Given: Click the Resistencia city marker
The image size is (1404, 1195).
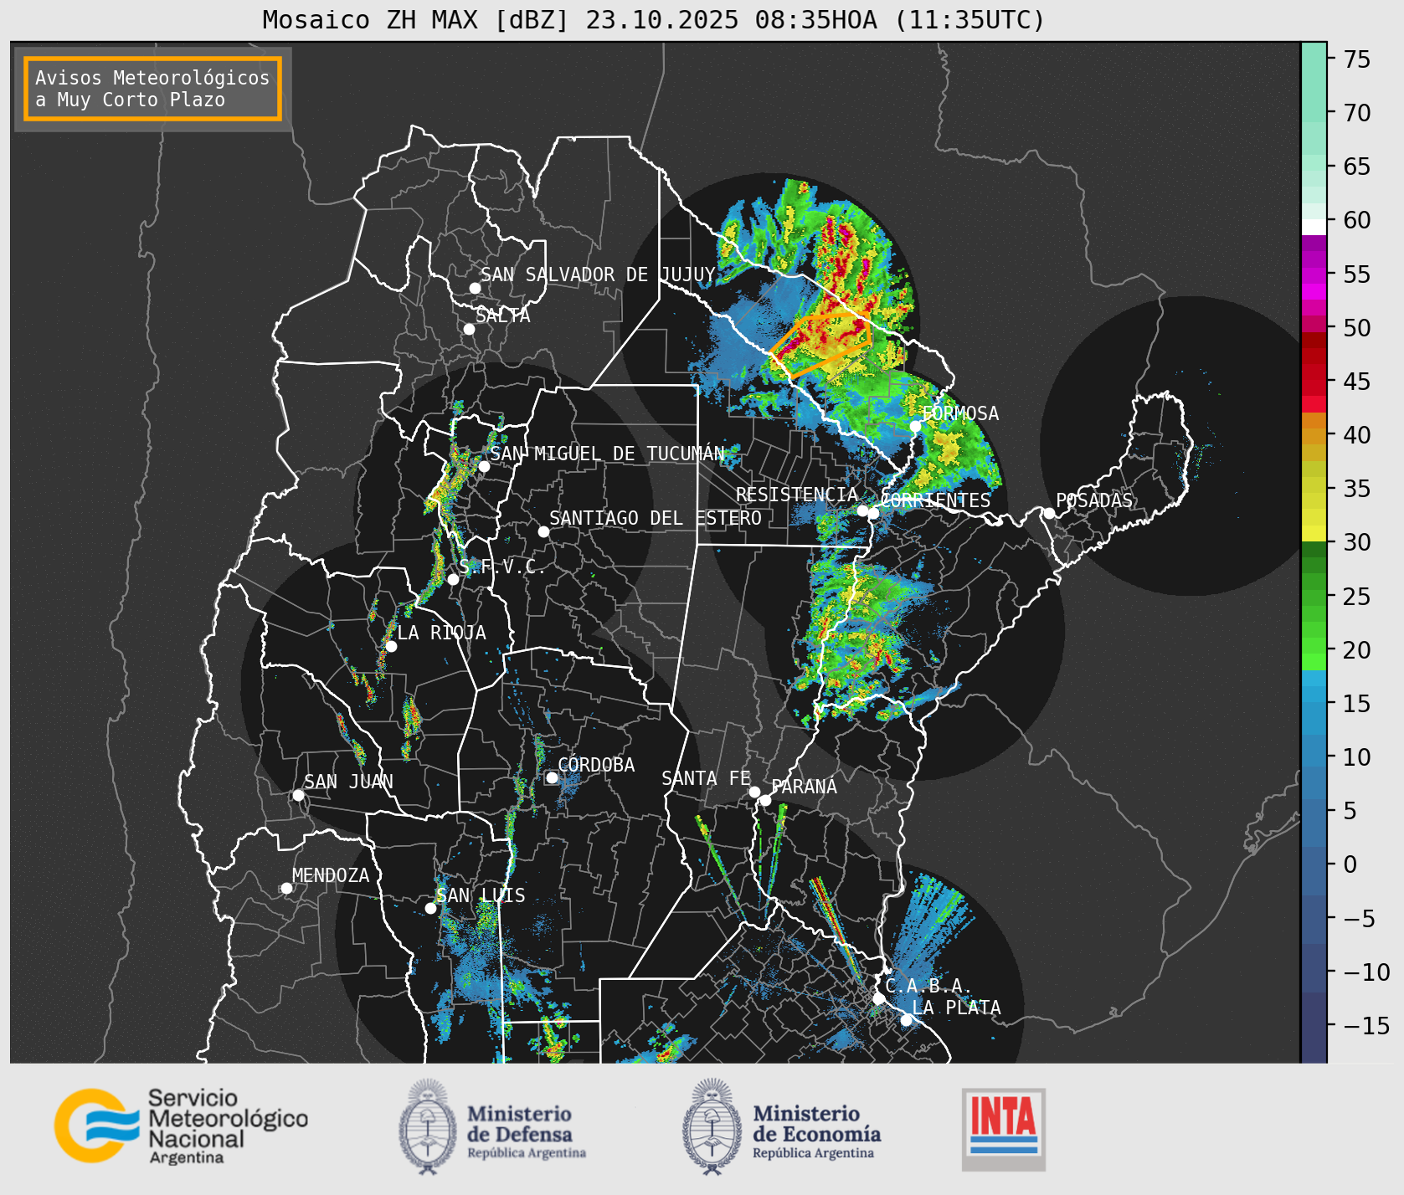Looking at the screenshot, I should [862, 510].
